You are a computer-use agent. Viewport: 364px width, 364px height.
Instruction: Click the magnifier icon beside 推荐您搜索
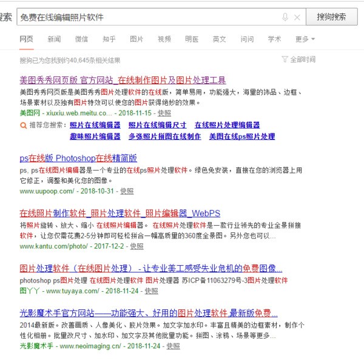click(23, 126)
